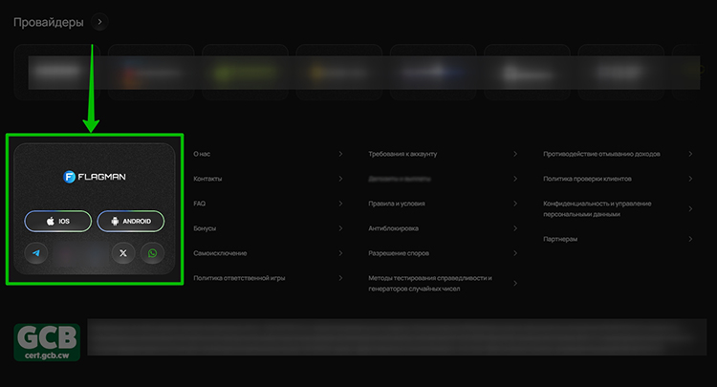Open the Telegram social icon
This screenshot has width=717, height=387.
36,253
